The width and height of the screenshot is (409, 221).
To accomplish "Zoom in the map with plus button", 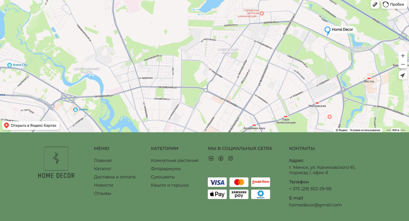I will (x=403, y=56).
